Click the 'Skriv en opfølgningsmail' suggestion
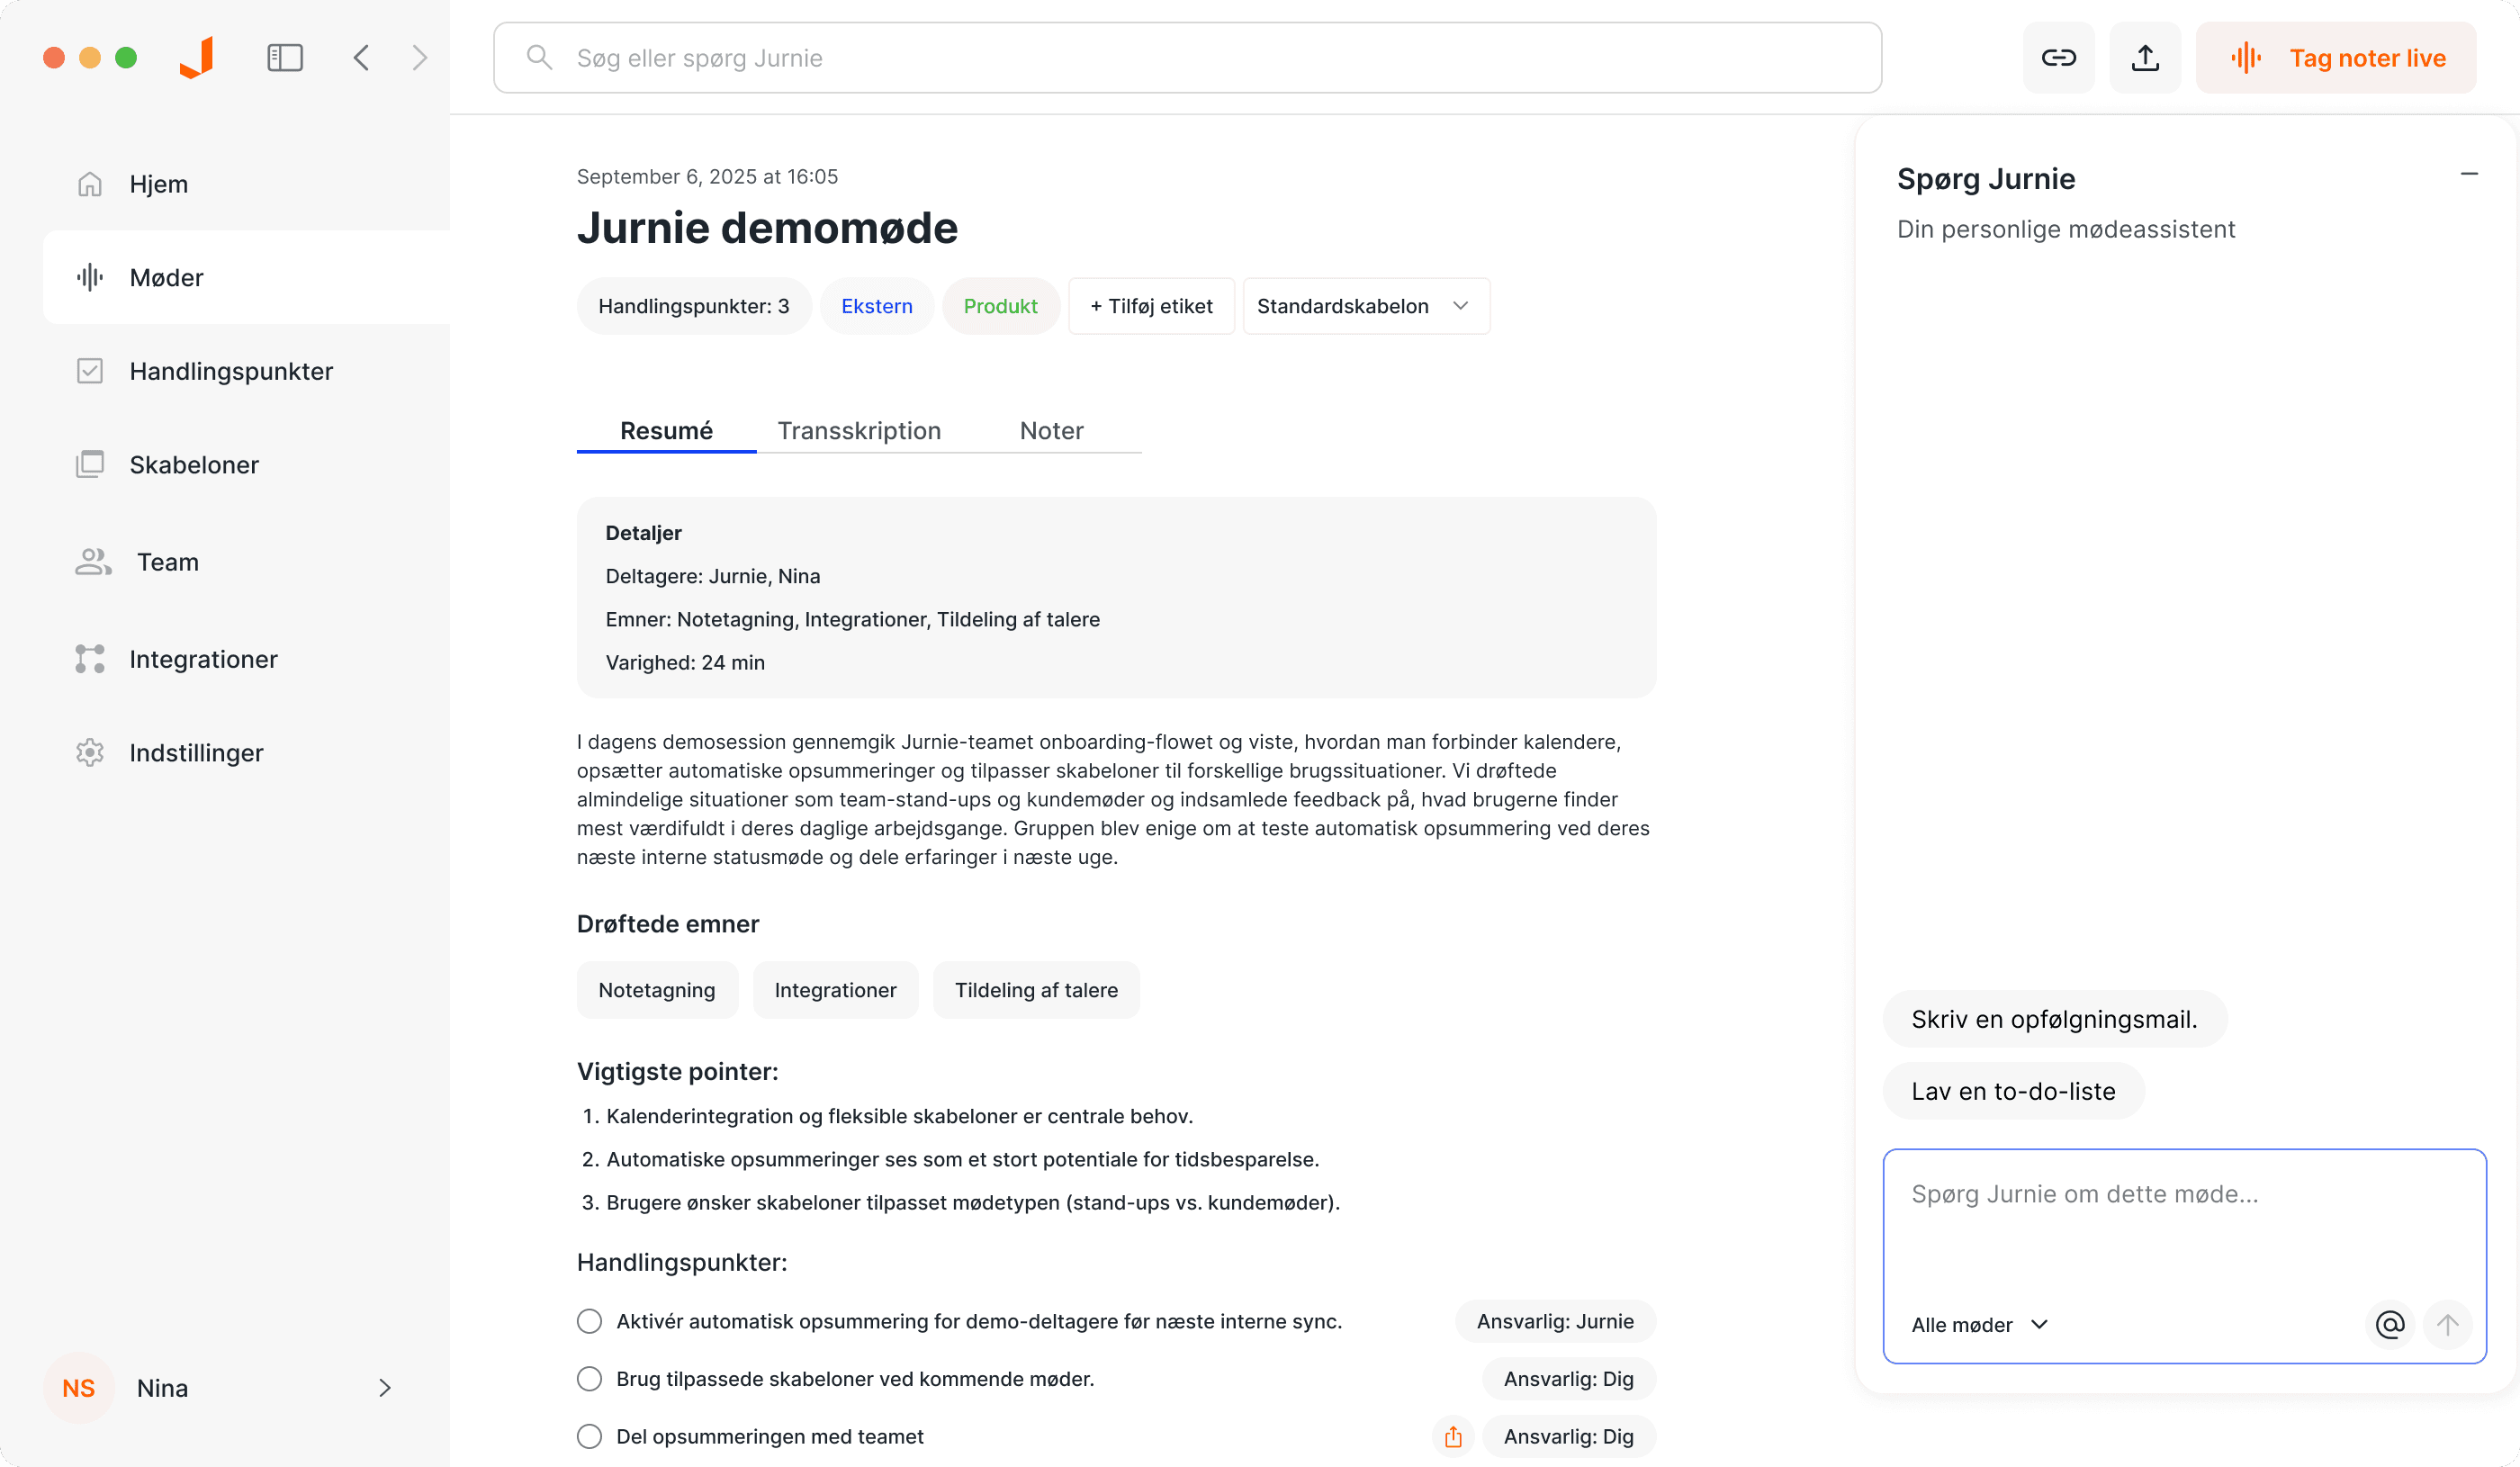Image resolution: width=2520 pixels, height=1467 pixels. point(2054,1018)
